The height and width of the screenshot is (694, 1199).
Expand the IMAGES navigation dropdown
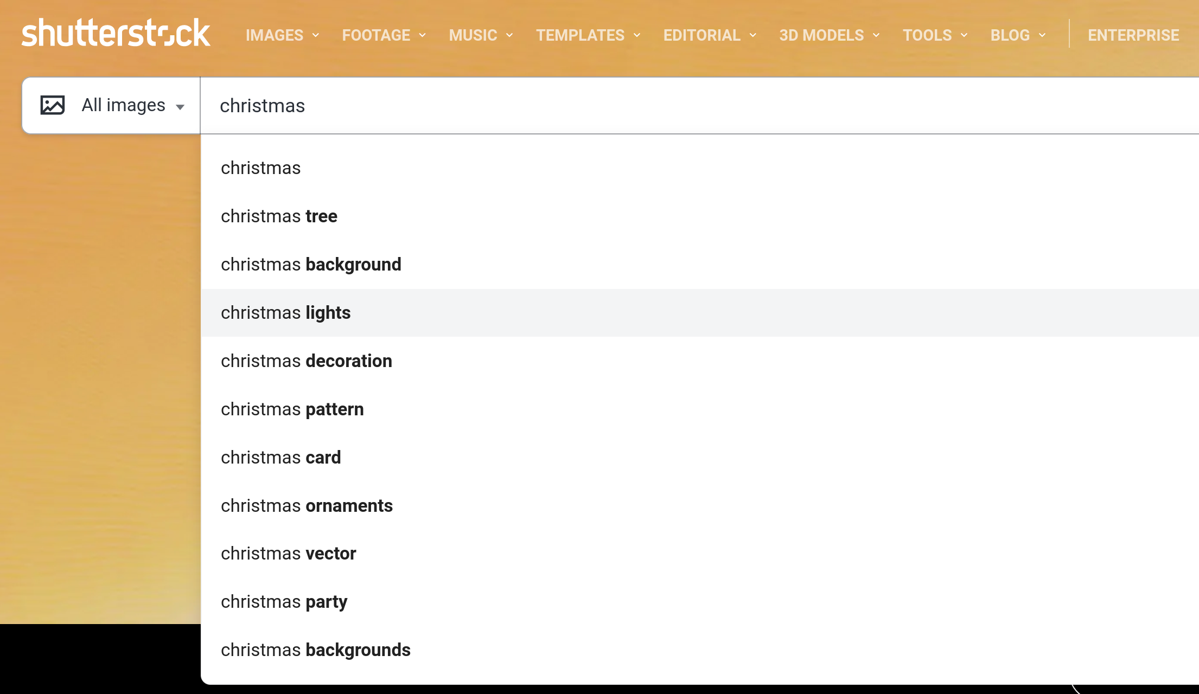tap(282, 35)
